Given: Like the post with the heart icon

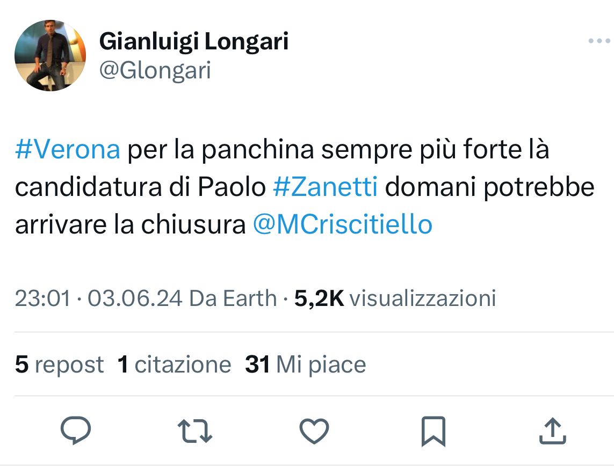Looking at the screenshot, I should click(x=313, y=431).
